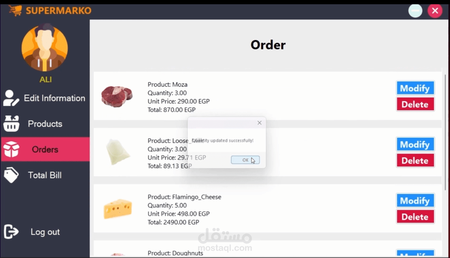
Task: Click the Log out arrow icon
Action: (x=11, y=232)
